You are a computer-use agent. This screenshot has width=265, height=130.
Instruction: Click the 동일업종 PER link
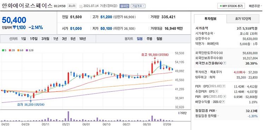click(x=205, y=111)
